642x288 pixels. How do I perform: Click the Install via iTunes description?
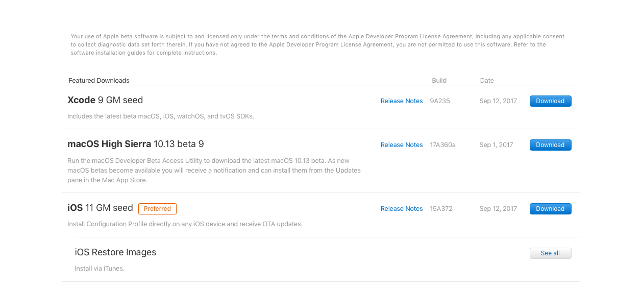tap(100, 268)
